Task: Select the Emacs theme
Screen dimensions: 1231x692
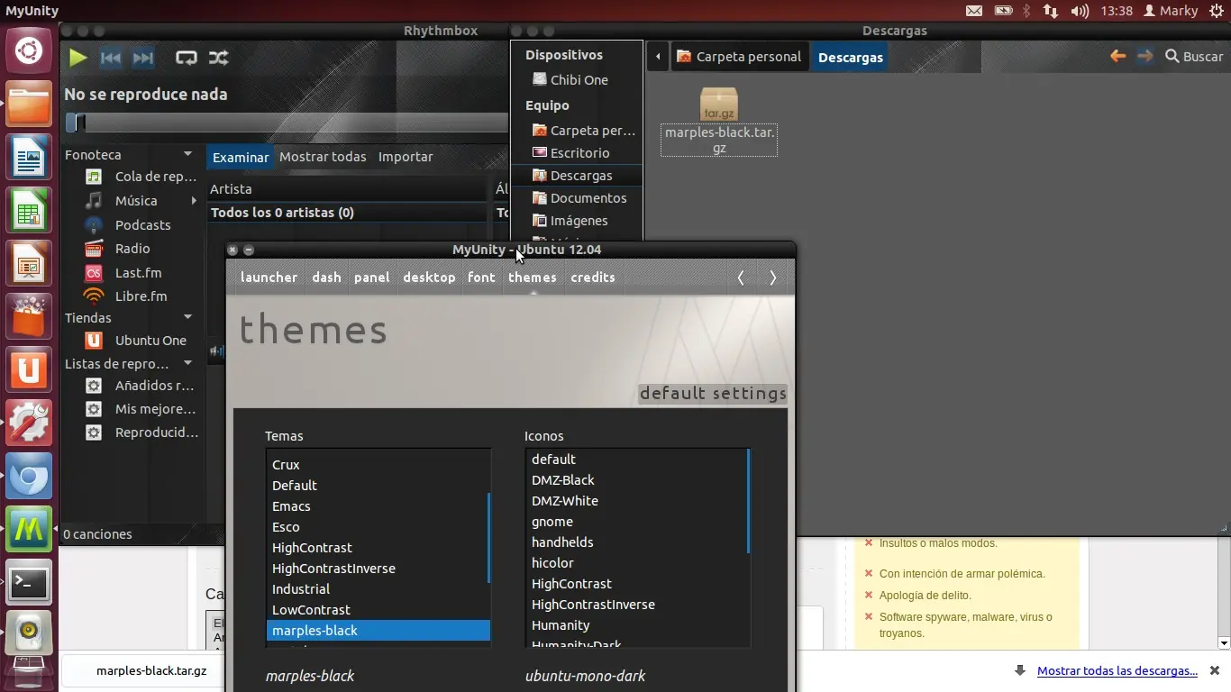Action: click(378, 506)
